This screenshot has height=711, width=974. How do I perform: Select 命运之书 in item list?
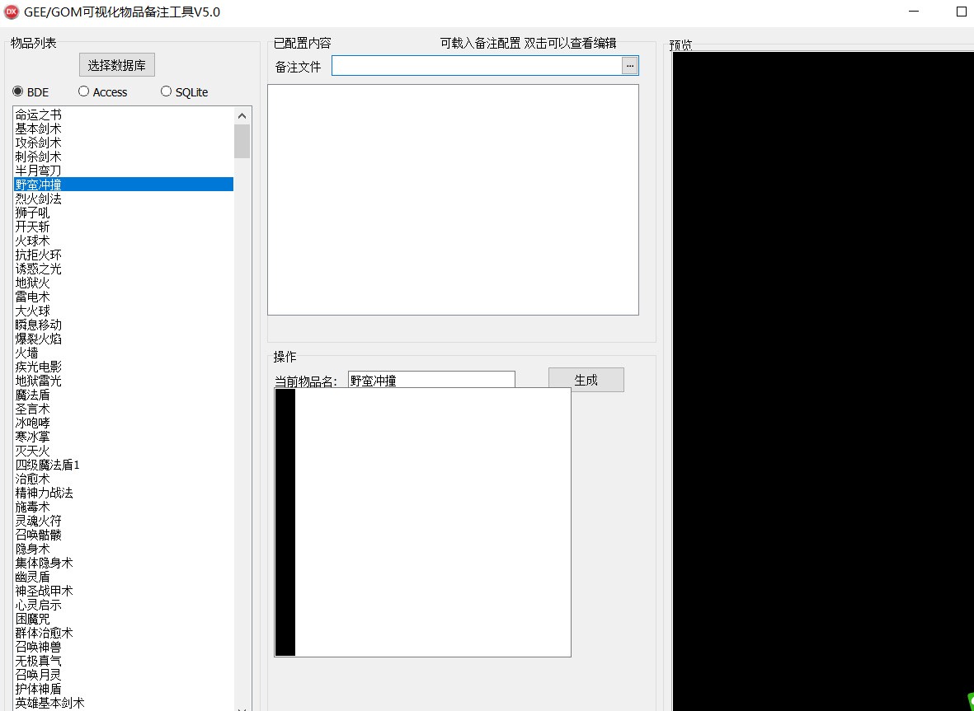[x=124, y=115]
